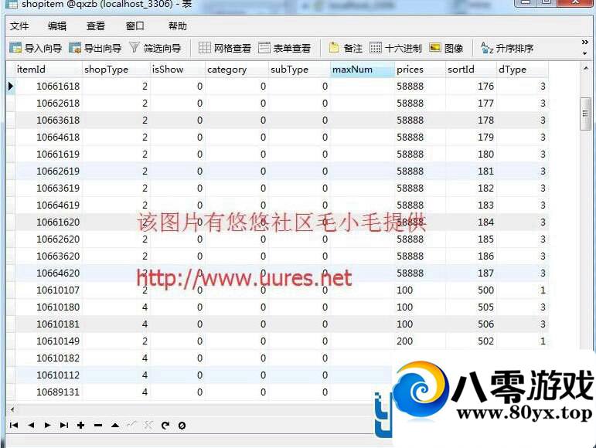
Task: Open the 查看 (View) menu
Action: [x=96, y=26]
